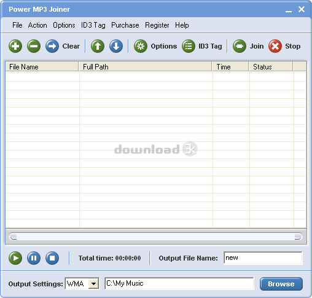Open Options via the gear toolbar icon
This screenshot has width=312, height=298.
pyautogui.click(x=141, y=46)
